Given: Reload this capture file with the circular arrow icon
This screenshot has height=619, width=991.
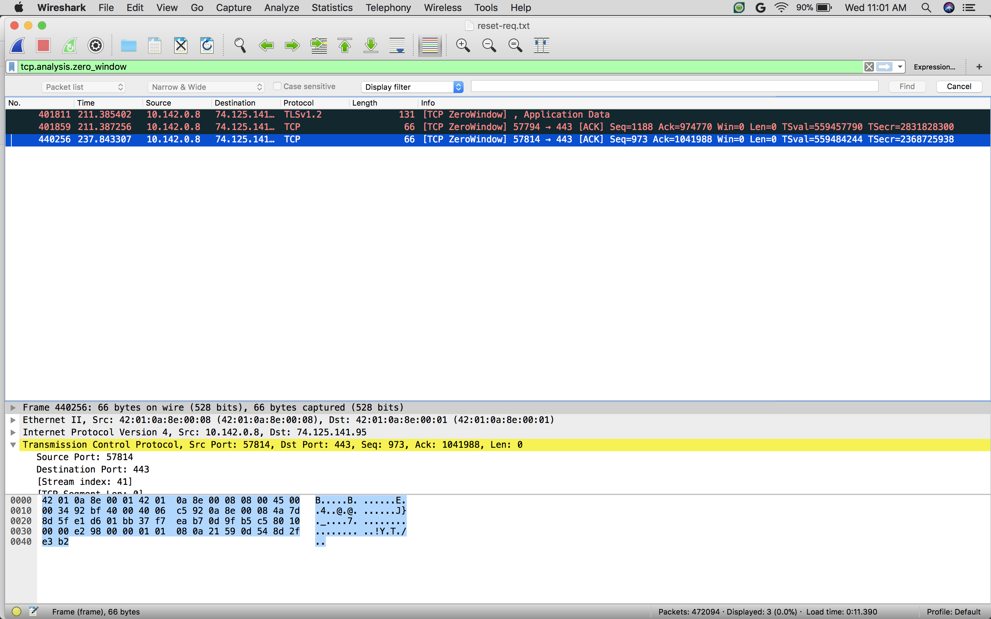Looking at the screenshot, I should click(207, 45).
